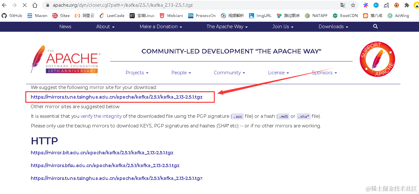This screenshot has height=194, width=419.
Task: Open the GitHub bookmark
Action: point(12,15)
